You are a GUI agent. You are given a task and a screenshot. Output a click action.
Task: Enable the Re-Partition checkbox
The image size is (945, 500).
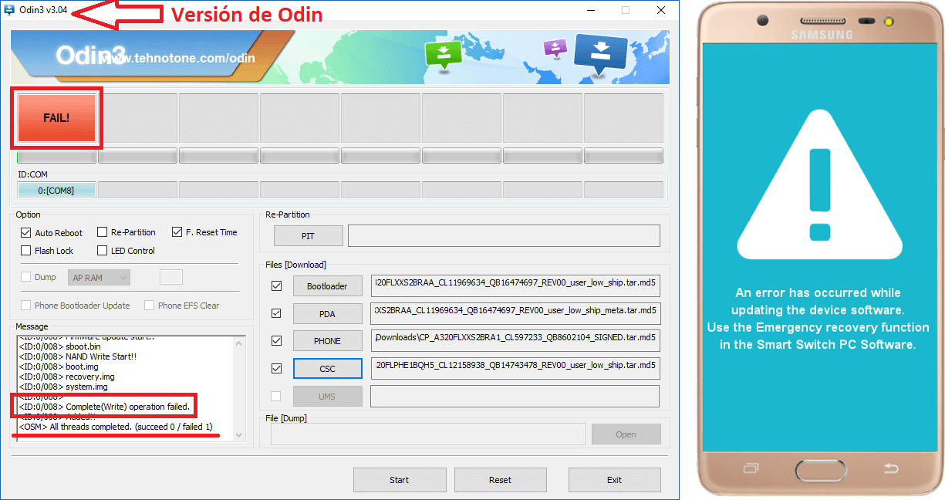(x=102, y=232)
